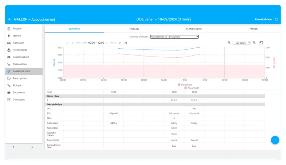Viewport: 286px width, 165px height.
Task: Click the 37.2 °C temperature cell
Action: pos(194,100)
